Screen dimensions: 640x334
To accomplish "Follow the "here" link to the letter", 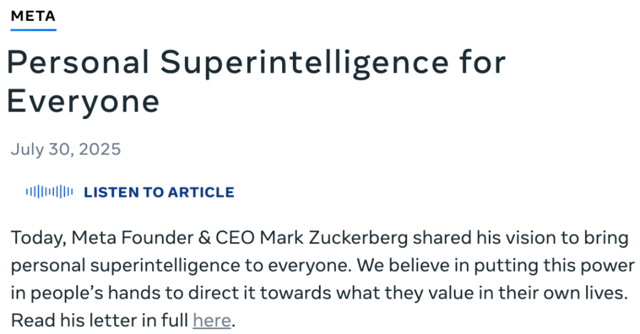I will [212, 320].
